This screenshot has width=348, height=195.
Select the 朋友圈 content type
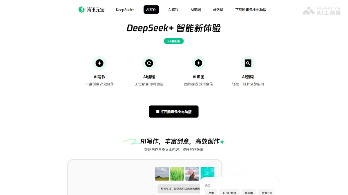[249, 192]
